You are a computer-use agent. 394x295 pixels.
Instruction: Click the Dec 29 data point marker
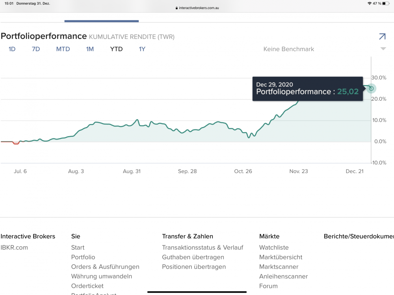pyautogui.click(x=371, y=88)
